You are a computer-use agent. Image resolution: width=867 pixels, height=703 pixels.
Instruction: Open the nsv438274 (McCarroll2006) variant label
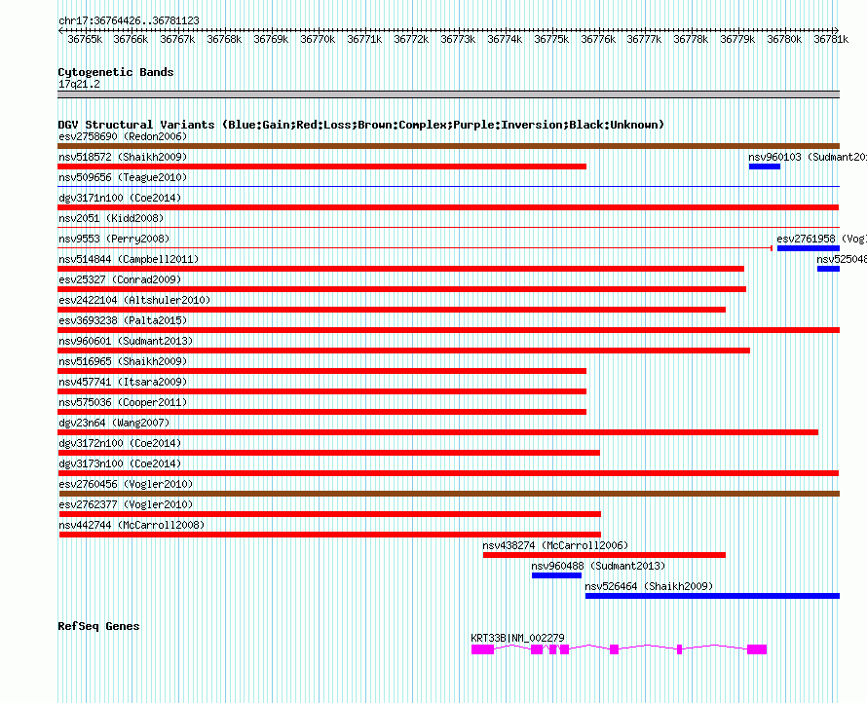[x=554, y=545]
